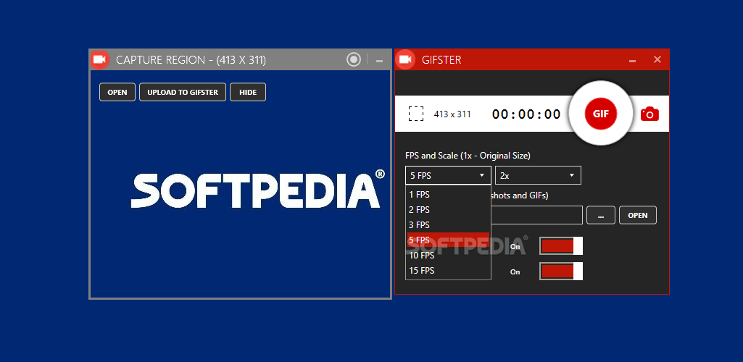
Task: Click the browse "..." button for the save folder
Action: (601, 215)
